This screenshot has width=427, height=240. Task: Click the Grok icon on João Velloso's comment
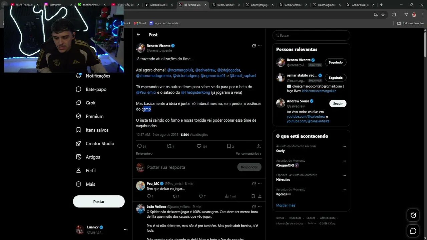(254, 207)
